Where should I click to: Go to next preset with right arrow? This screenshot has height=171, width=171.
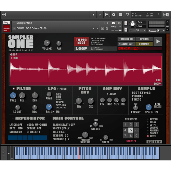point(100,15)
